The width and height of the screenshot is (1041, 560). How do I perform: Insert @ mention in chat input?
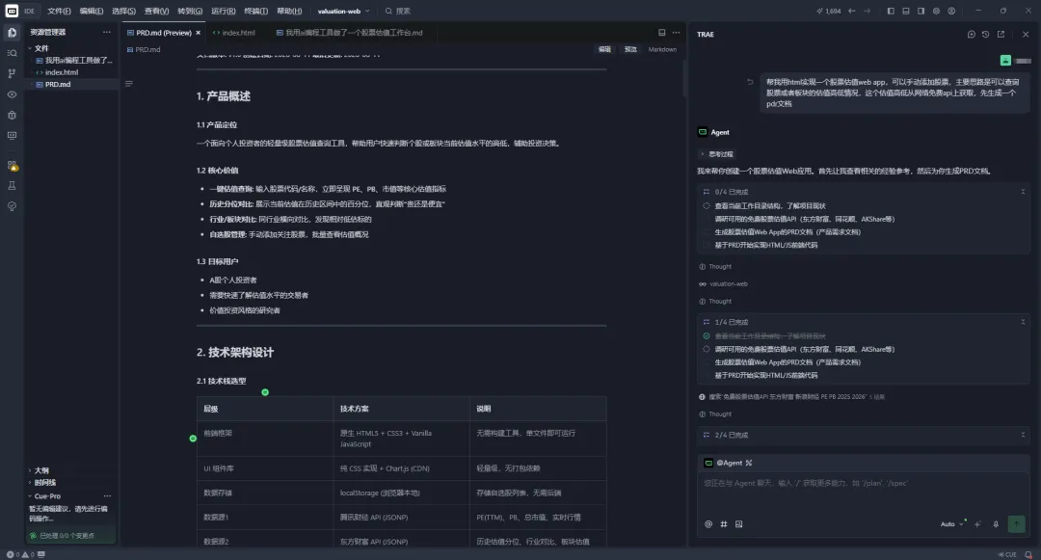tap(708, 524)
